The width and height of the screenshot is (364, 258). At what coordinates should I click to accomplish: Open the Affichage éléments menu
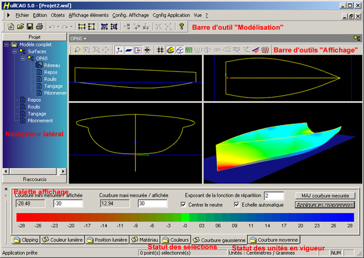(x=89, y=13)
